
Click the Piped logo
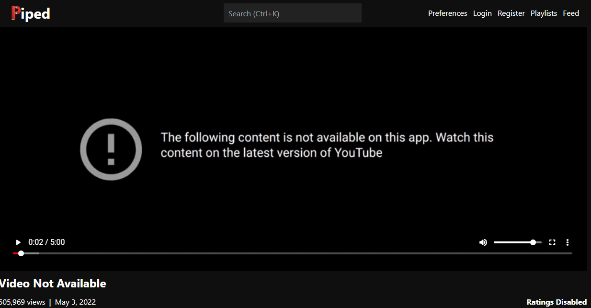pyautogui.click(x=31, y=13)
